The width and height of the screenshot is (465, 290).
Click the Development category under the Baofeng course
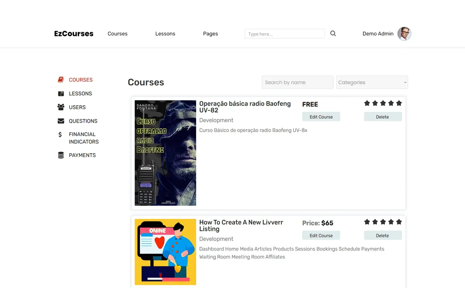click(x=216, y=120)
